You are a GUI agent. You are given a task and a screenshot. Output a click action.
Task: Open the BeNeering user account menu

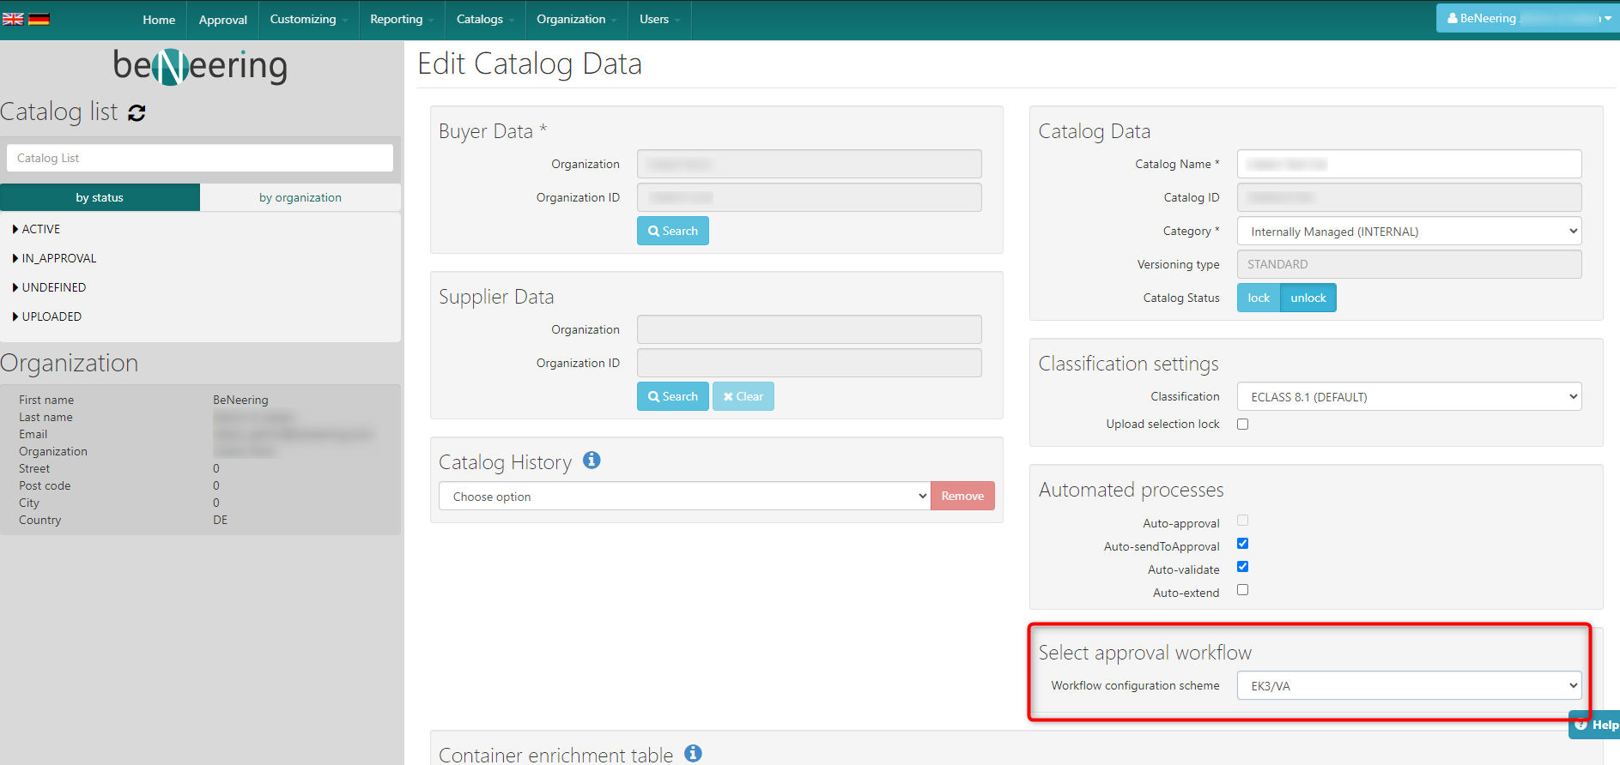[1527, 18]
